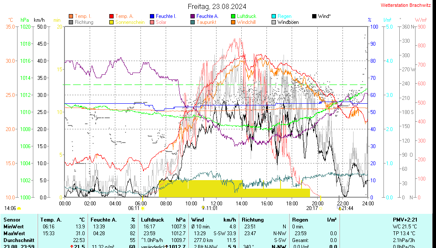Click the orange Temp. I. legend square
This screenshot has height=248, width=436.
pyautogui.click(x=71, y=16)
